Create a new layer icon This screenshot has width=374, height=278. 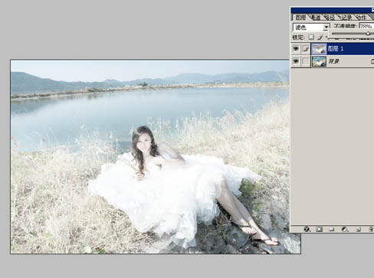358,229
